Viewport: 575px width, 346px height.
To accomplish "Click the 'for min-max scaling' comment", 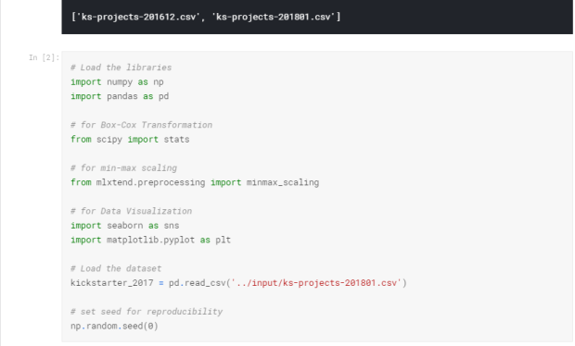I will point(123,168).
